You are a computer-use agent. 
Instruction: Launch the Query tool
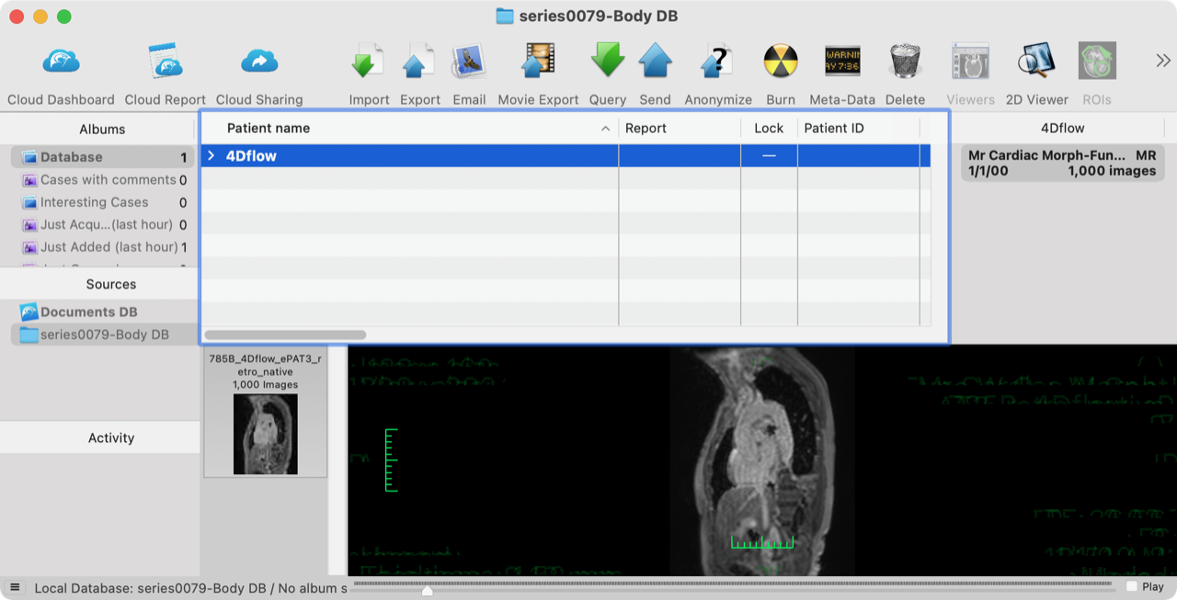(x=607, y=62)
